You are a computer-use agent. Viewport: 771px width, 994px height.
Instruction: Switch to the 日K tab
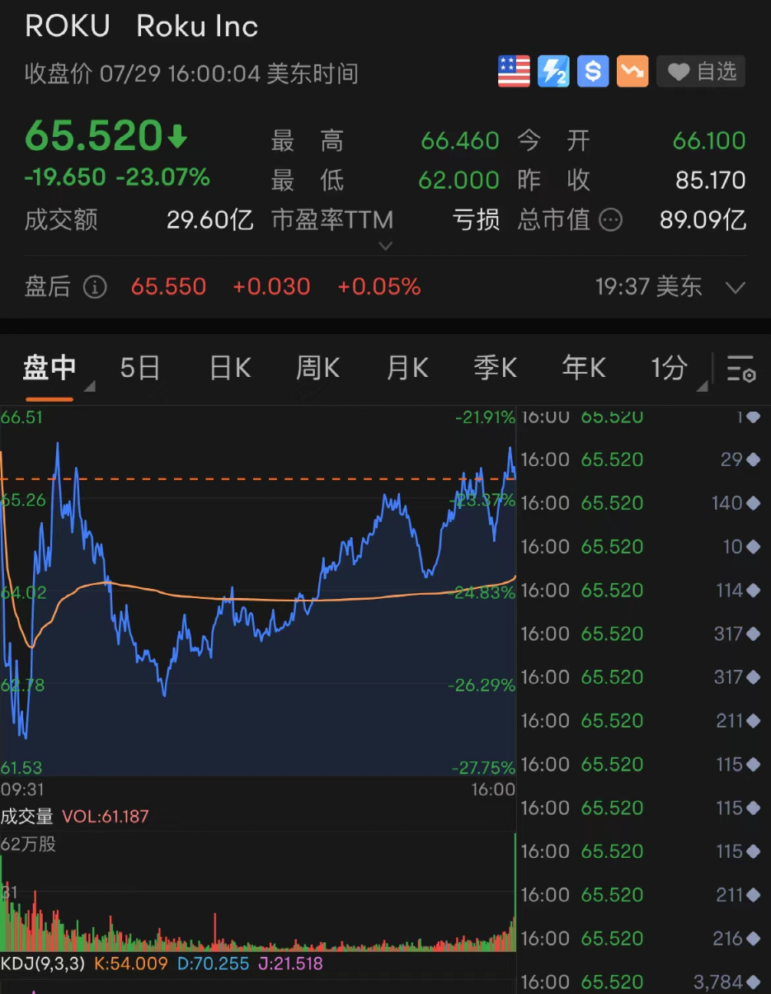point(228,369)
